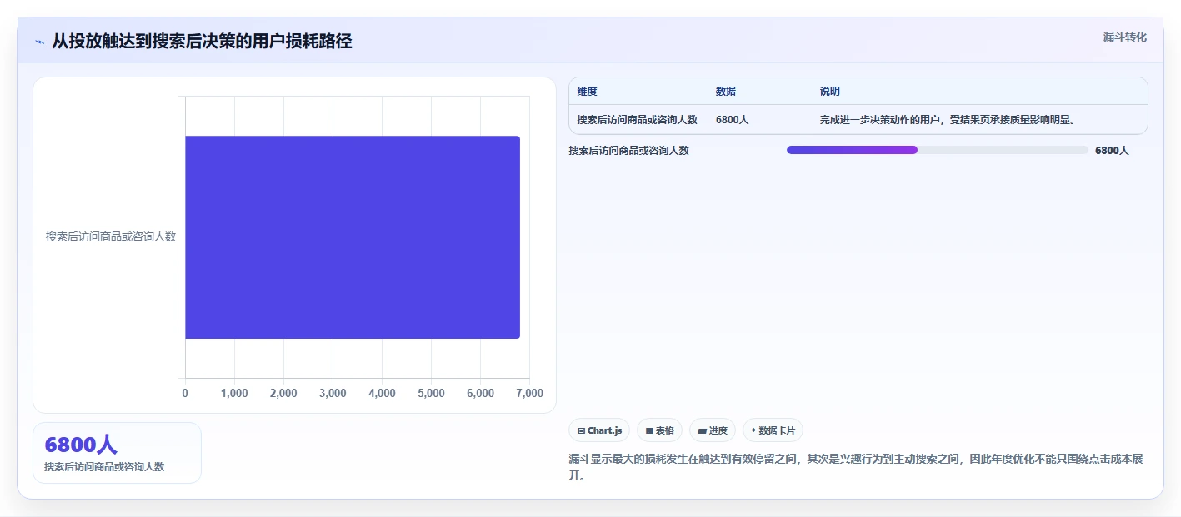
Task: Click the description cell starting 完成进一步决策动作
Action: pos(948,120)
